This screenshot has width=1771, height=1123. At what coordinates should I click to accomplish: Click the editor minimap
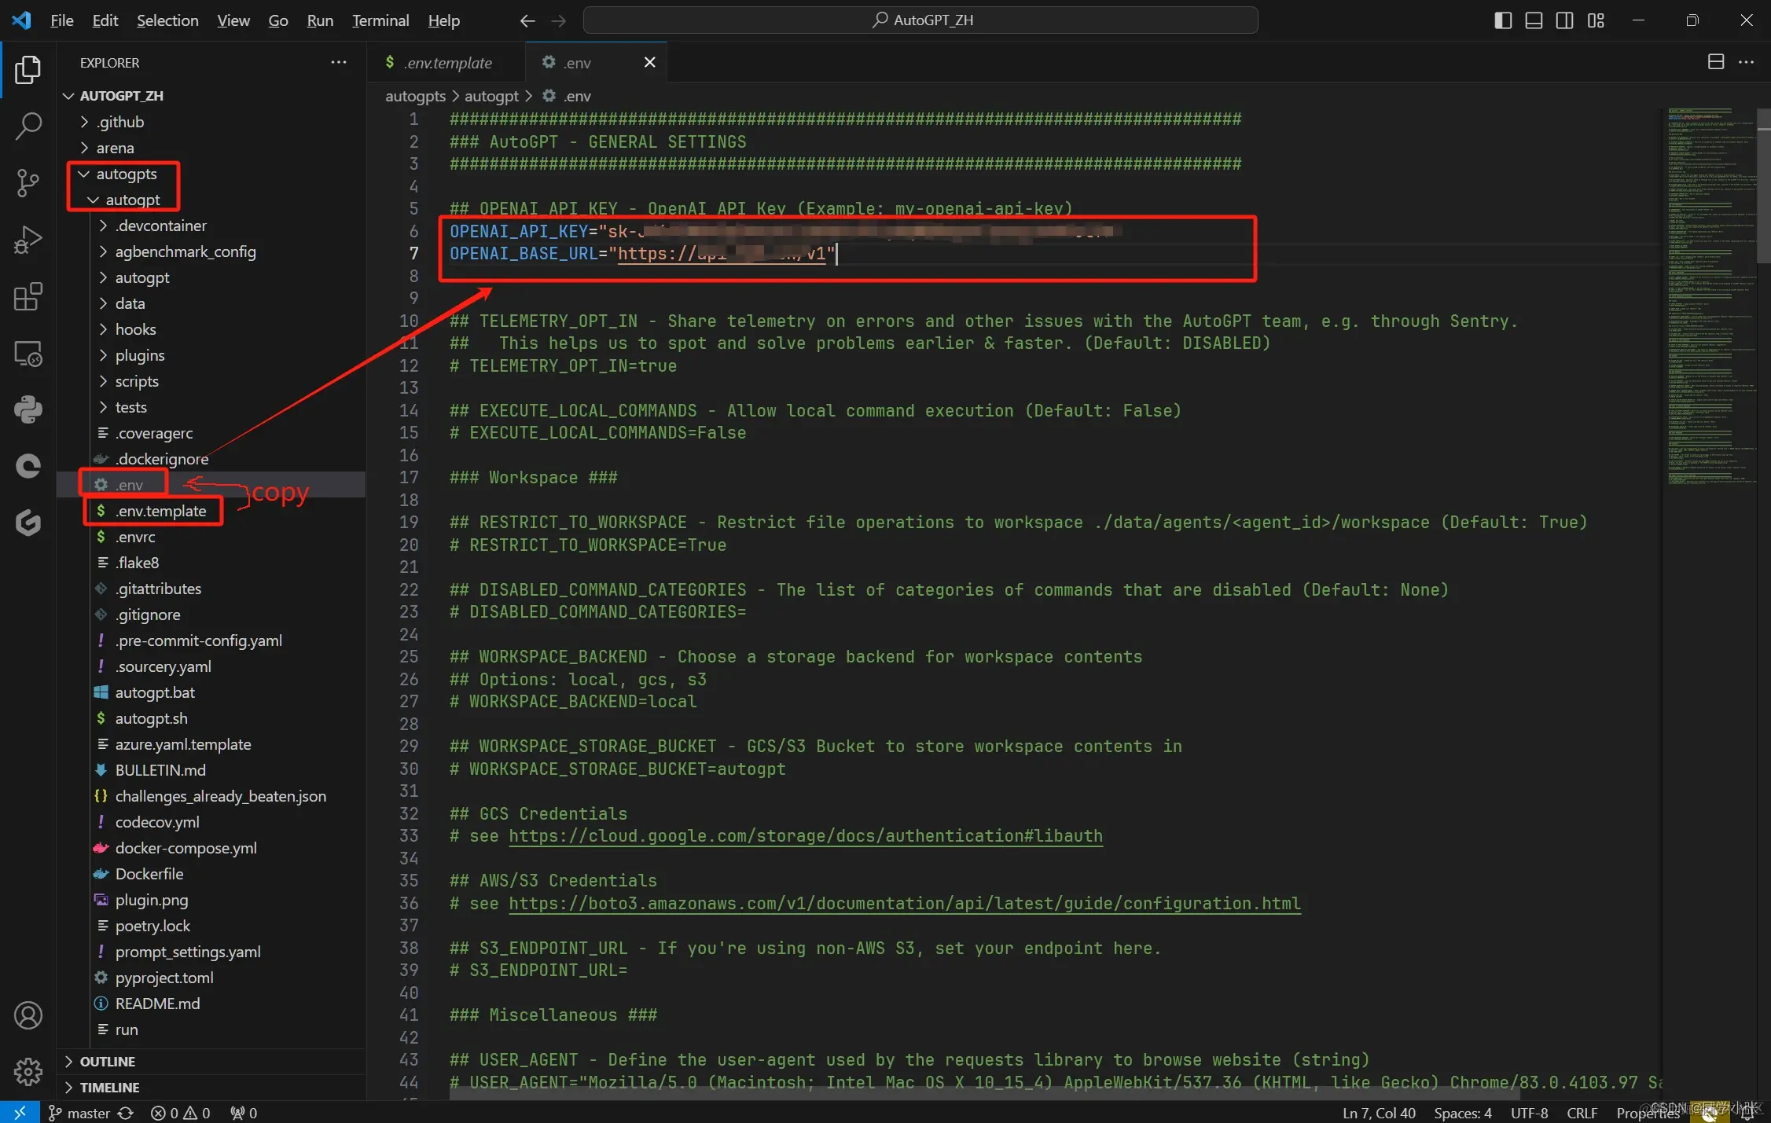[1711, 295]
